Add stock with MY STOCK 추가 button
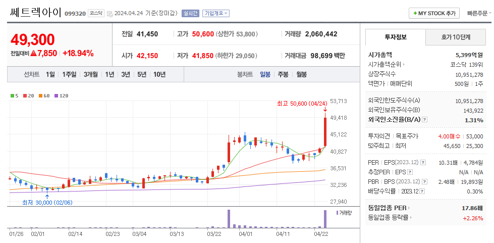The width and height of the screenshot is (494, 243). coord(434,13)
